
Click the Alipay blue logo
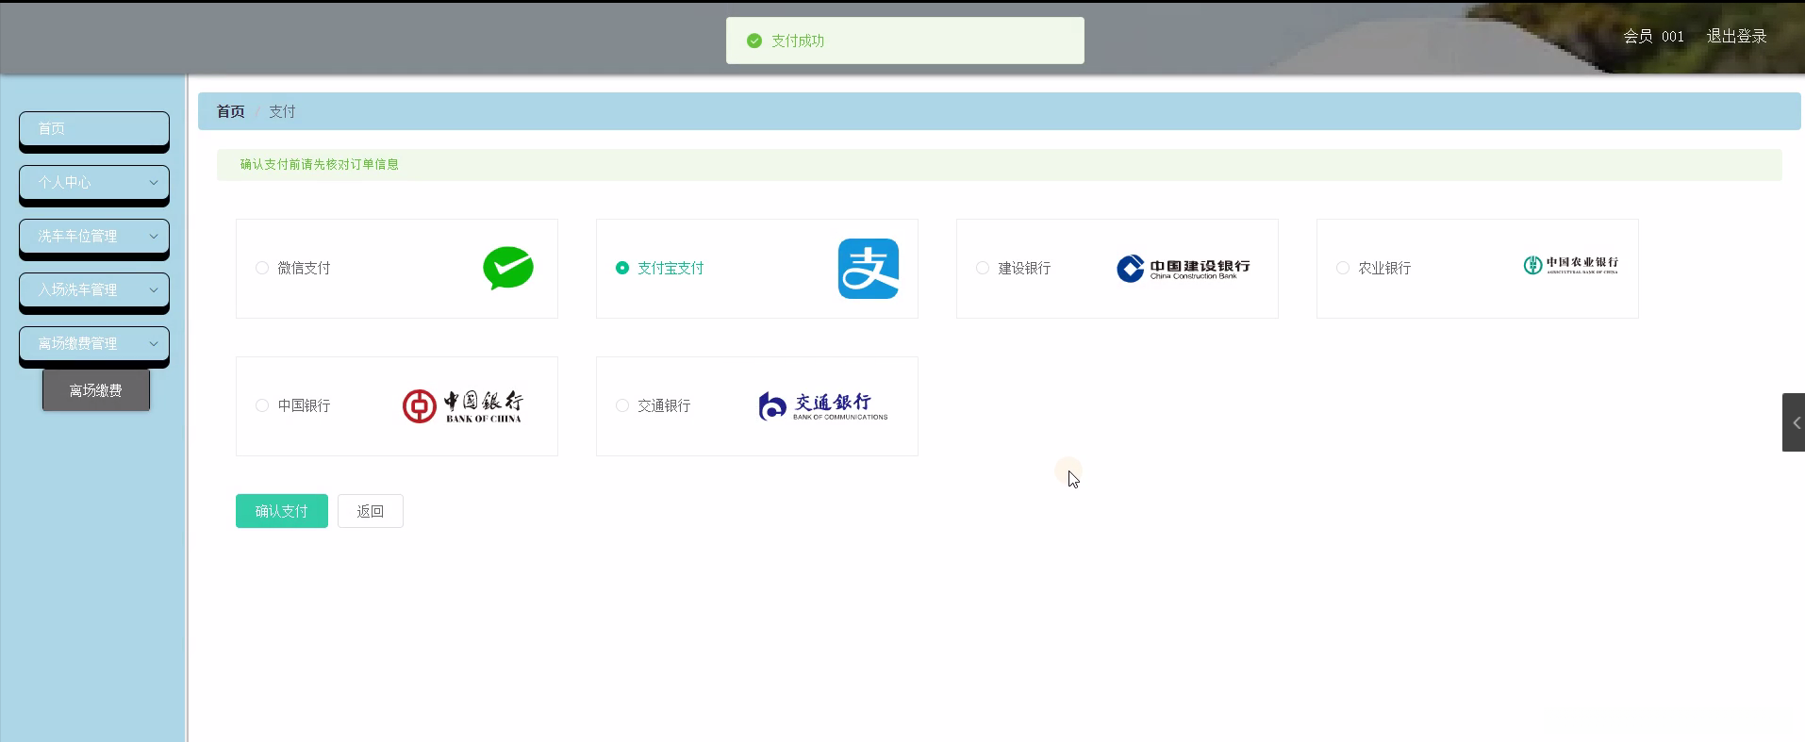(869, 269)
